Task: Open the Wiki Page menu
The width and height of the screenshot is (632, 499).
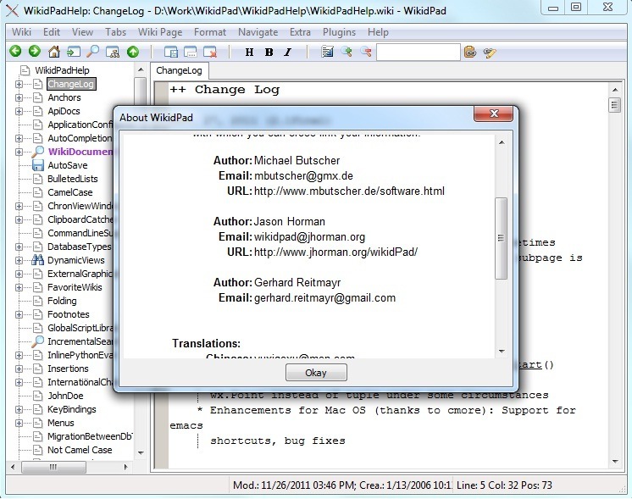Action: 160,32
